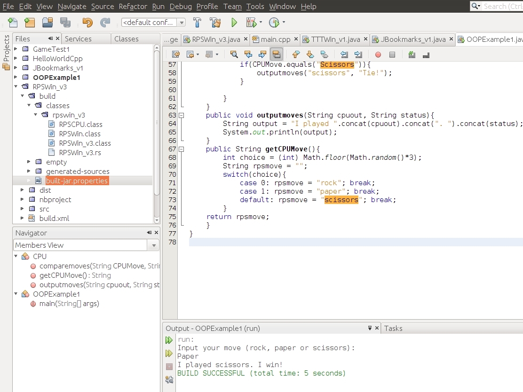Toggle a bookmark on the current line
This screenshot has width=523, height=392.
coord(324,54)
